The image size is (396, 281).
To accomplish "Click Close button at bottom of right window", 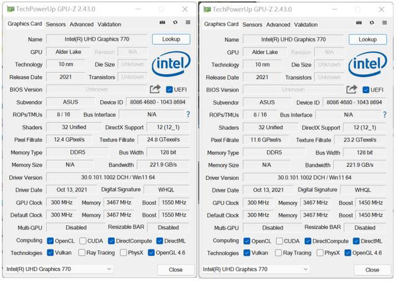I will pyautogui.click(x=372, y=270).
